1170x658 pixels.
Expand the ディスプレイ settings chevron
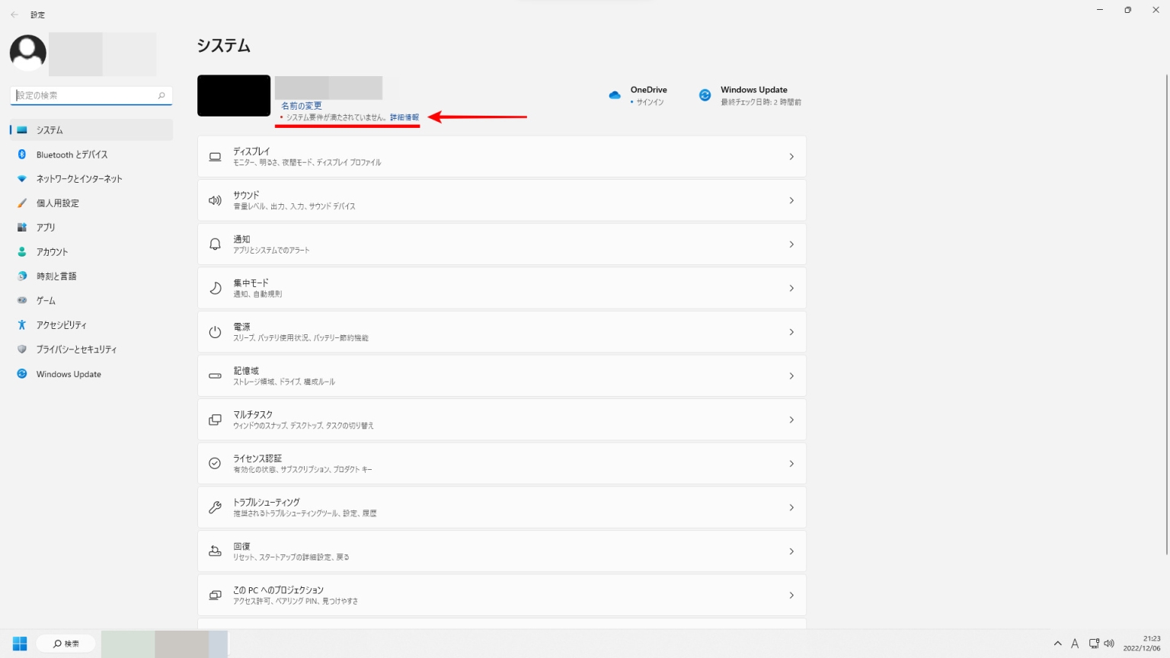(x=791, y=157)
